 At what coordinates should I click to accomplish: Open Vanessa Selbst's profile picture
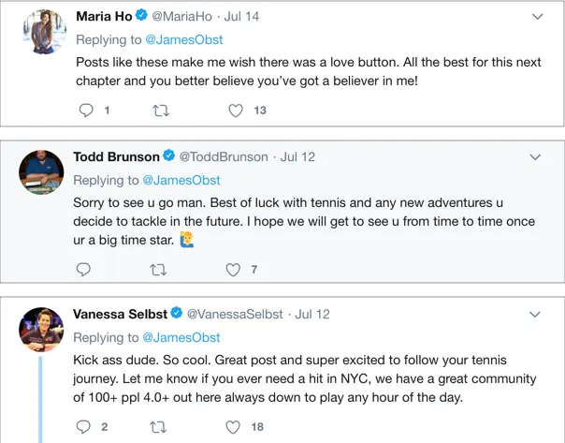41,329
